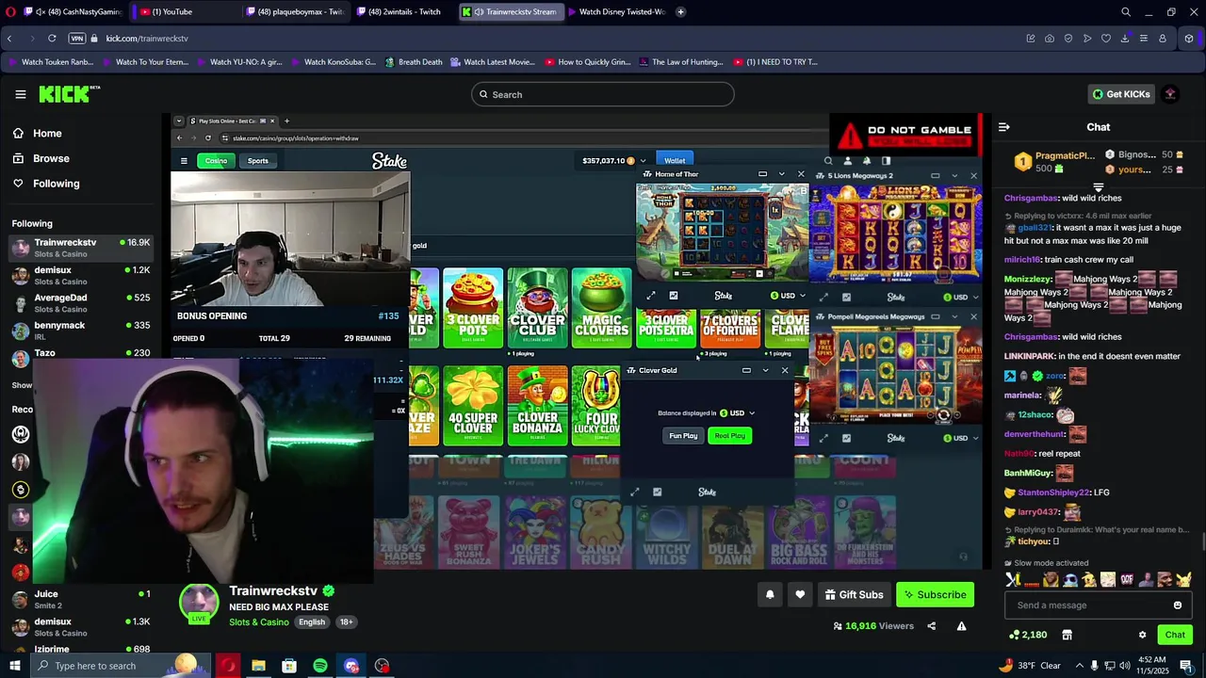Viewport: 1206px width, 678px height.
Task: Toggle the VPN badge in the address bar
Action: pyautogui.click(x=77, y=39)
